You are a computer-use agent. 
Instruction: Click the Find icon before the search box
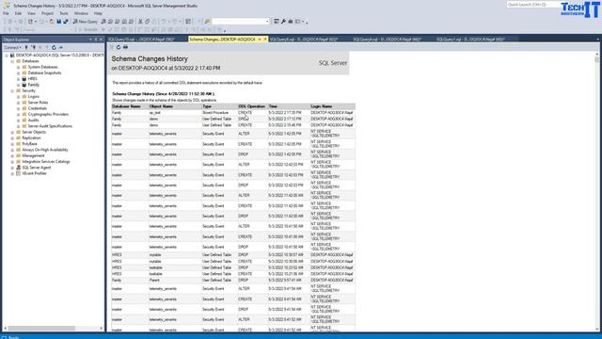tap(207, 22)
